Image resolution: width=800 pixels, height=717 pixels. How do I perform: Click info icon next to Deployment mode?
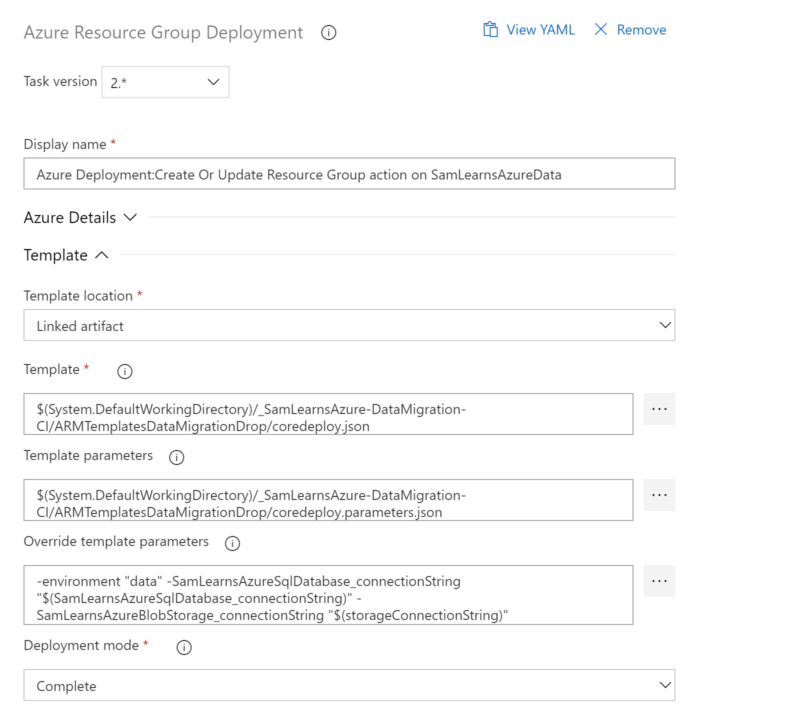click(184, 647)
